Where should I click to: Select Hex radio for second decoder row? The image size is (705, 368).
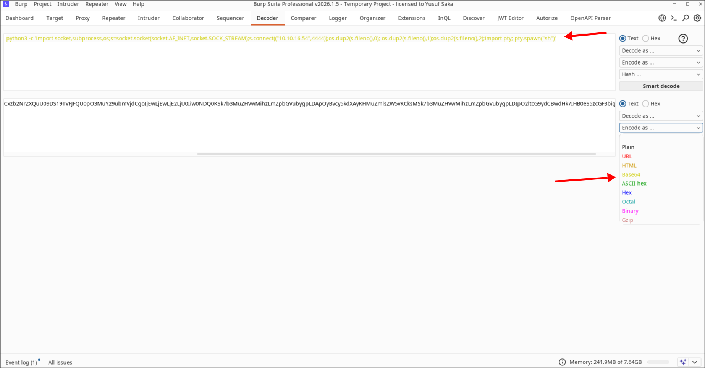(x=645, y=103)
